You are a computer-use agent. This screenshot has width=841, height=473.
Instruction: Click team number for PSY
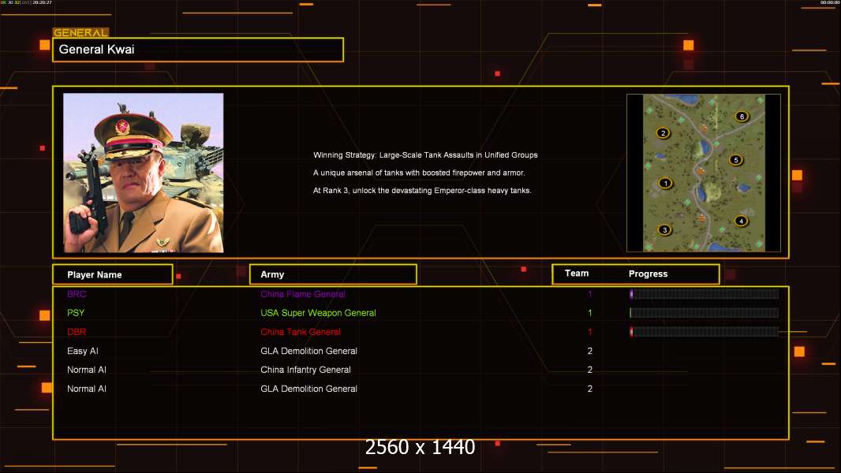pyautogui.click(x=590, y=313)
